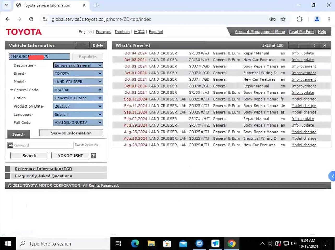Click inside the VIN input field

[x=39, y=56]
